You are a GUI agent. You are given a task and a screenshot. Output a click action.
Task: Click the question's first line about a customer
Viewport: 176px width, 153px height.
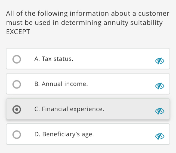tap(88, 13)
